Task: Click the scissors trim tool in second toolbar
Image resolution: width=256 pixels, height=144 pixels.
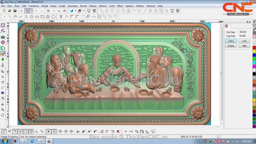Action: point(61,17)
